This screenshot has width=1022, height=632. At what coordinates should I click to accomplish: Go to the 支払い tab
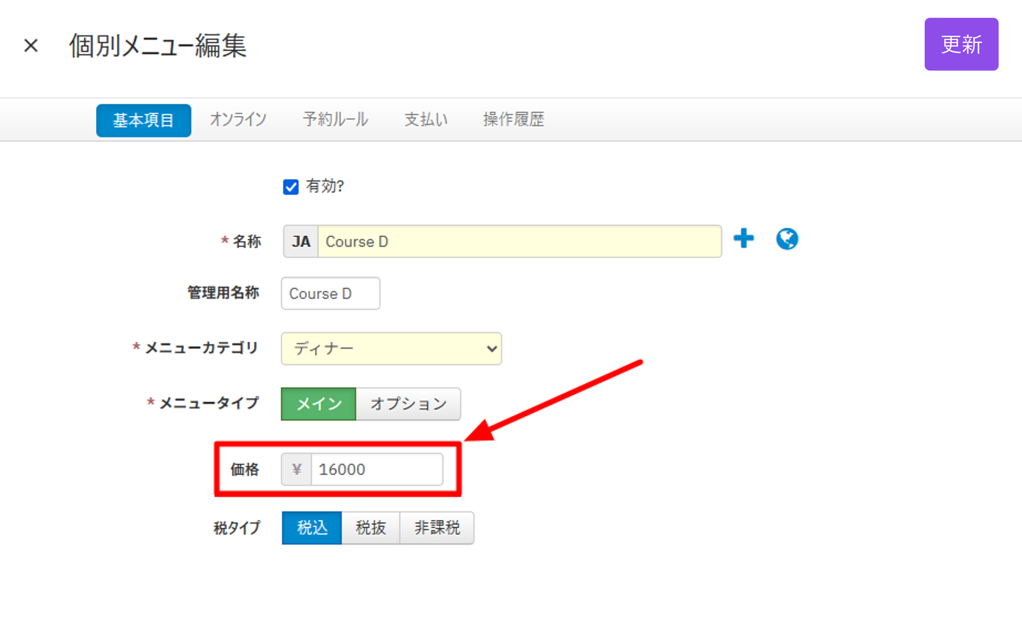pyautogui.click(x=426, y=119)
